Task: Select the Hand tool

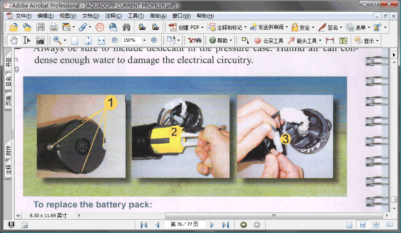Action: point(14,41)
